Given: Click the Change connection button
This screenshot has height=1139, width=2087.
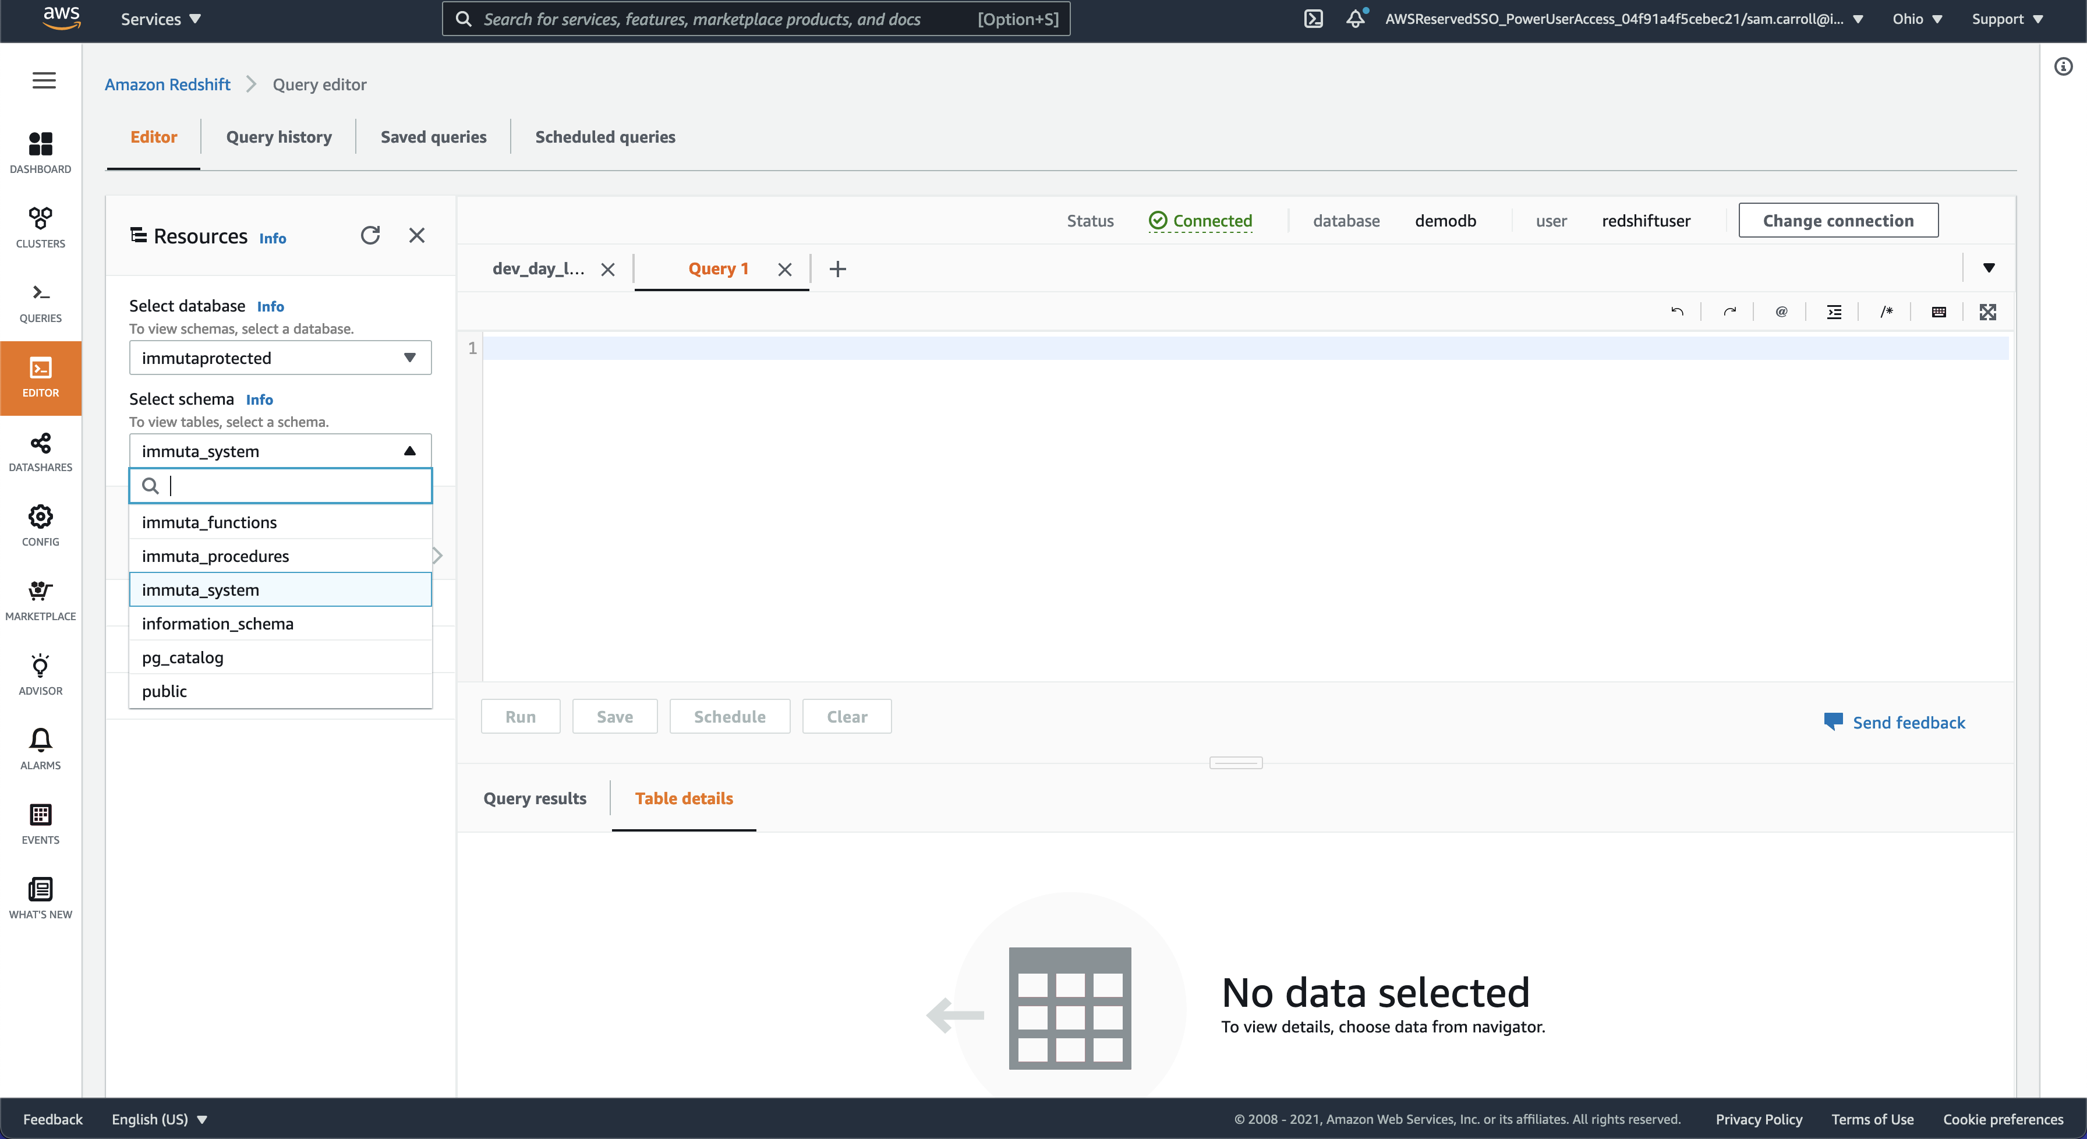Looking at the screenshot, I should pyautogui.click(x=1838, y=220).
